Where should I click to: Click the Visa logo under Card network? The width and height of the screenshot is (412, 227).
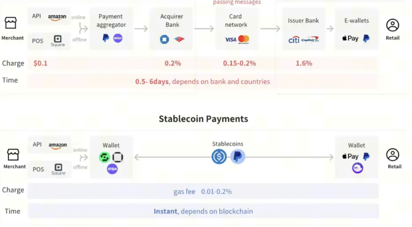tap(230, 40)
